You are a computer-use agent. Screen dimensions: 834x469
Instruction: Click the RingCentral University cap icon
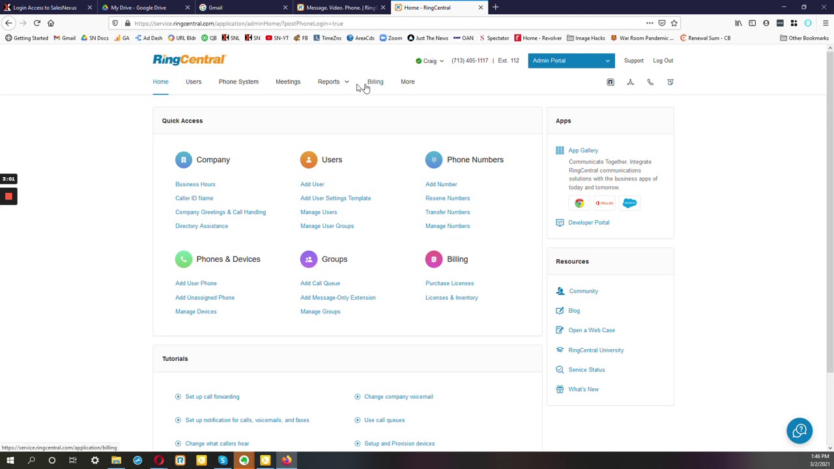[x=560, y=350]
